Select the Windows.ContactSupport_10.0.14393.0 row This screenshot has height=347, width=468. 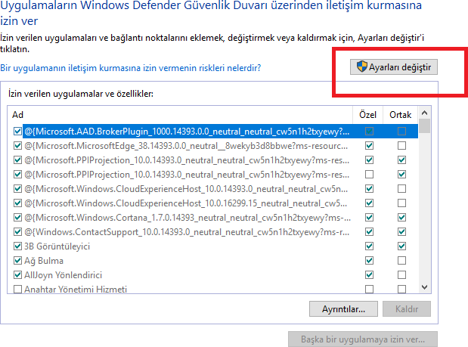click(212, 232)
